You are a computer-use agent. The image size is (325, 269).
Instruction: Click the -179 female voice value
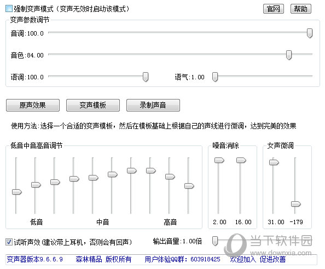(x=297, y=222)
